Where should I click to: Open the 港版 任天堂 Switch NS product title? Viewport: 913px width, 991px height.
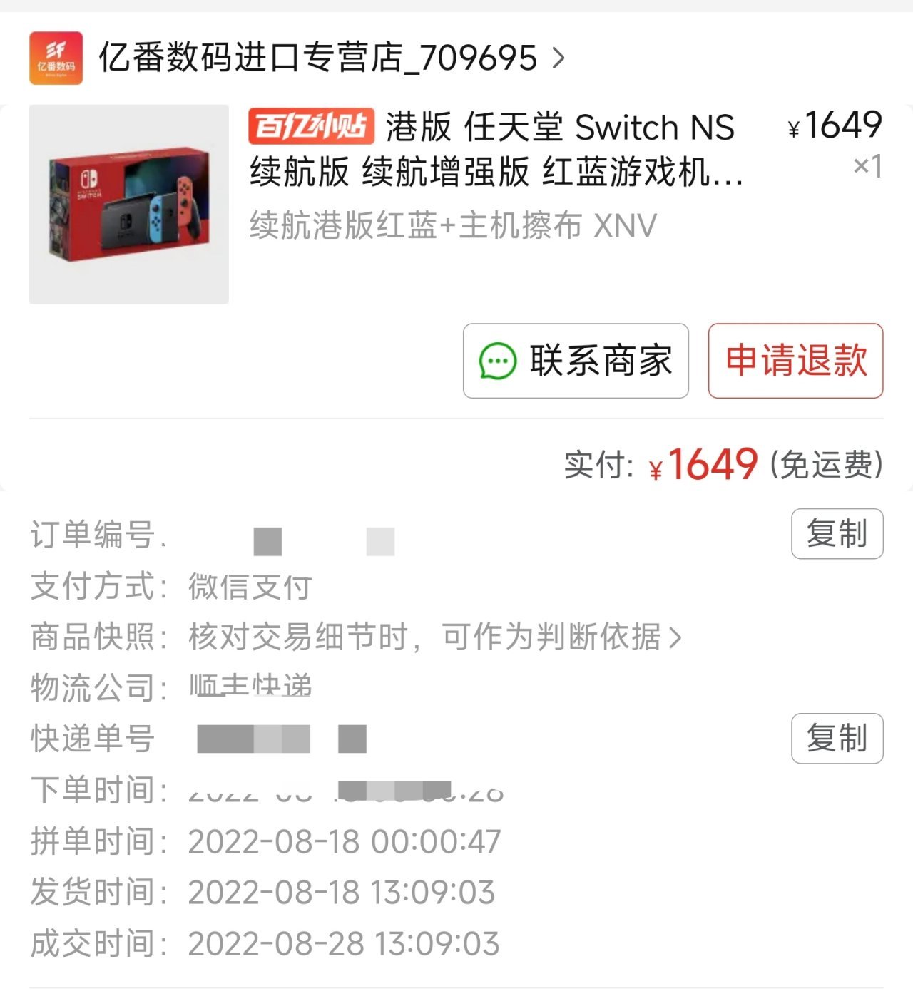point(496,149)
